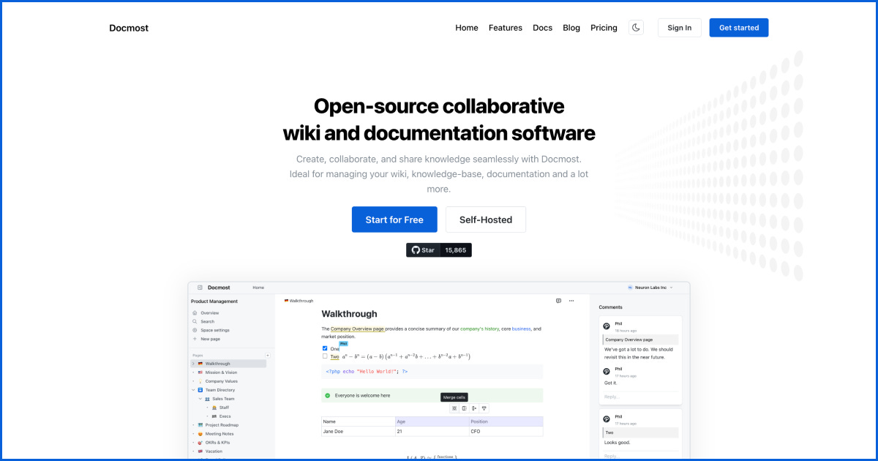Screen dimensions: 878x461
Task: Click the Overview home icon in sidebar
Action: [196, 312]
